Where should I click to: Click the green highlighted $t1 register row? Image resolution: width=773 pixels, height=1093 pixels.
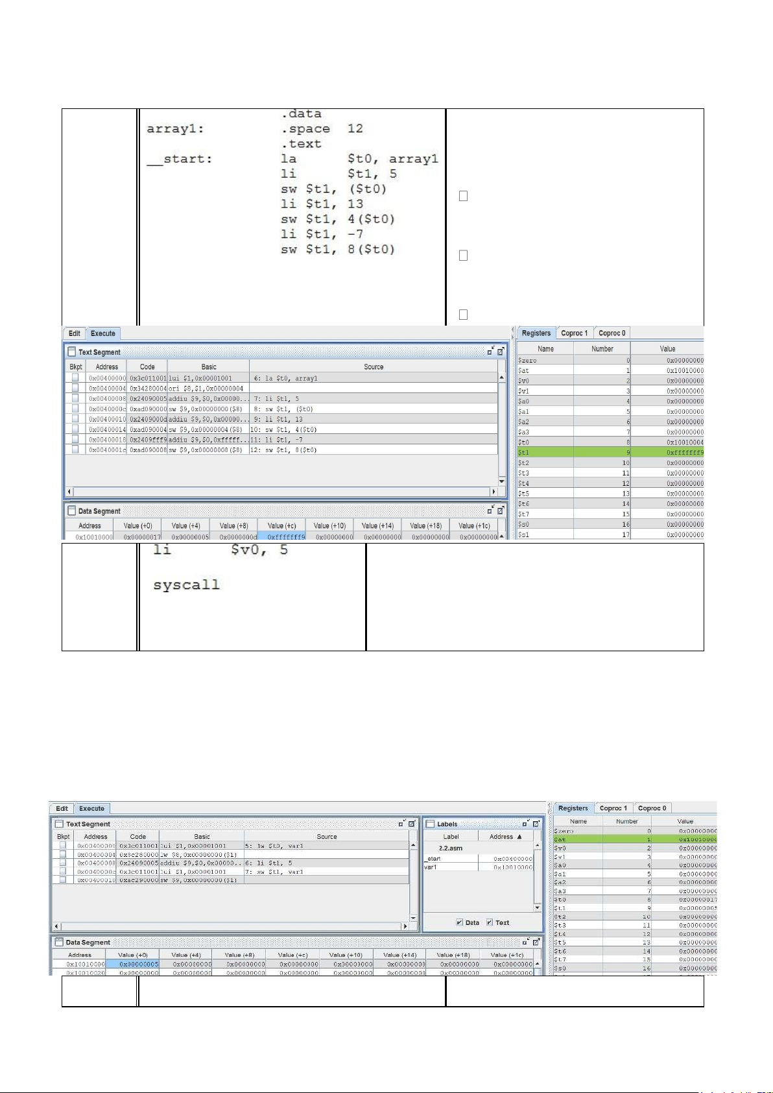[610, 452]
